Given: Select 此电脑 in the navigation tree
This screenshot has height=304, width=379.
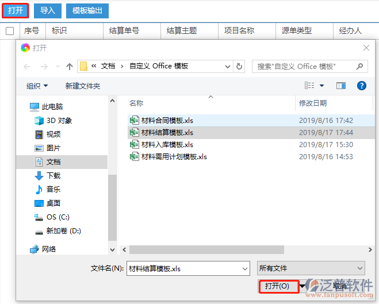Looking at the screenshot, I should [47, 106].
